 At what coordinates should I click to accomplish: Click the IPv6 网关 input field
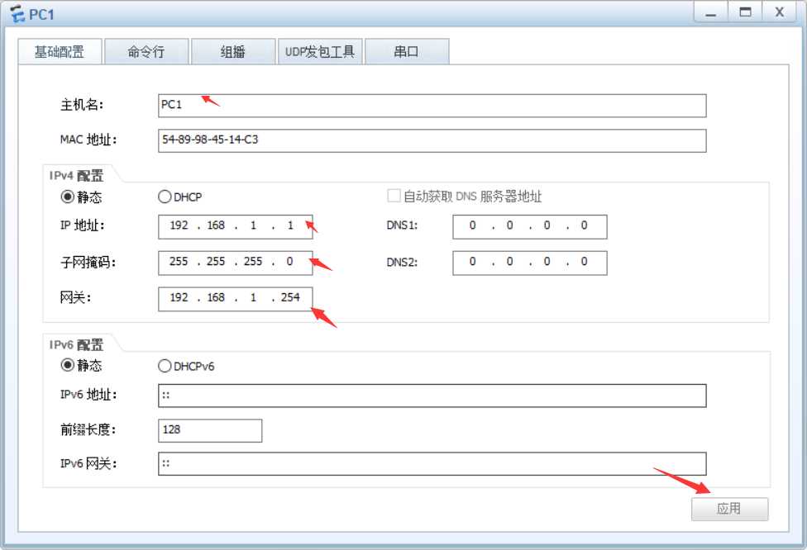[x=432, y=463]
